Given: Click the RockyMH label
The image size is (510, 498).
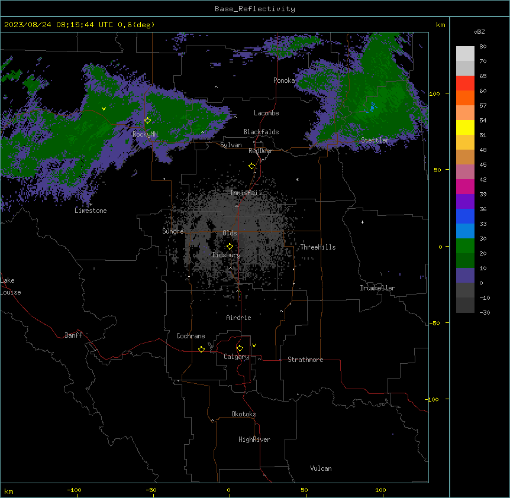Looking at the screenshot, I should click(x=145, y=134).
